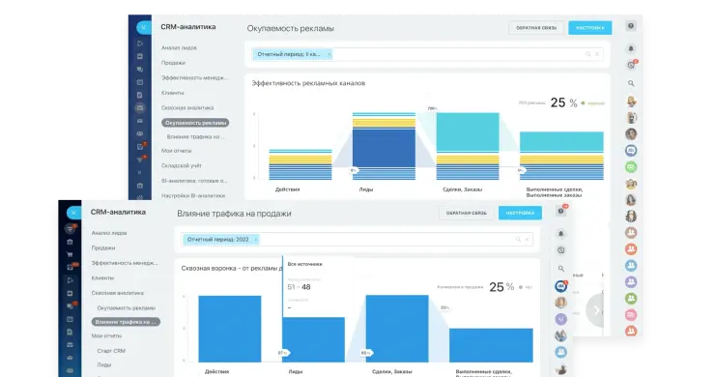Click НАСТРОЙКА button in Окупаемость рекламы window

[x=590, y=28]
